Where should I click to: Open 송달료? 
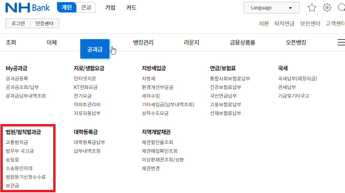point(12,160)
